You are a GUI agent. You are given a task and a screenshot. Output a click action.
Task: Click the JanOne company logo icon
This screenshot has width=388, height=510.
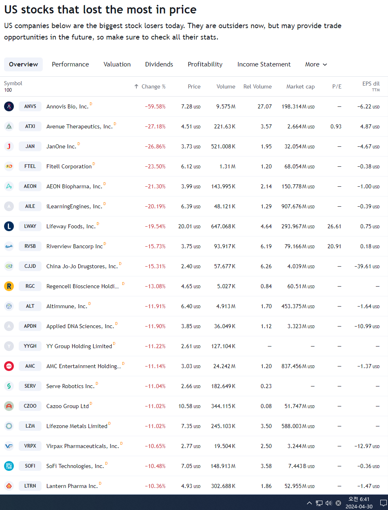pyautogui.click(x=9, y=146)
